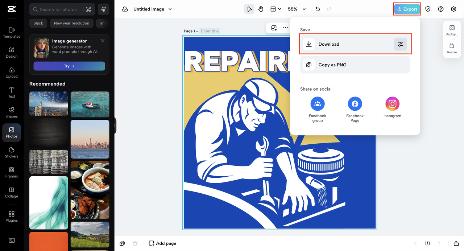Open the Background panel on right
Screen dimensions: 464x251
click(452, 30)
